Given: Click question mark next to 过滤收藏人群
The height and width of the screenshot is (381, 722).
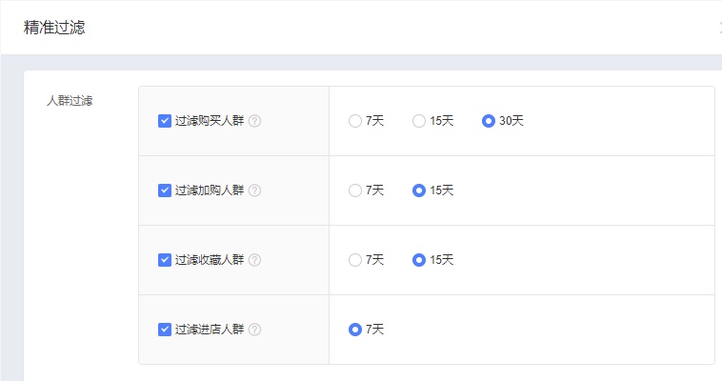Looking at the screenshot, I should tap(254, 260).
